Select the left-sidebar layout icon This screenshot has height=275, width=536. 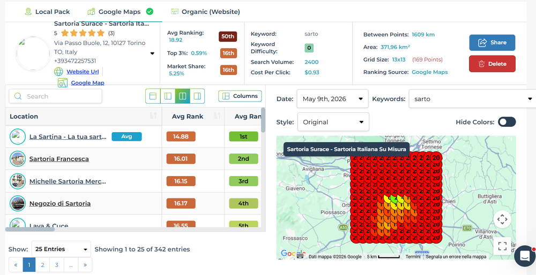click(x=168, y=96)
